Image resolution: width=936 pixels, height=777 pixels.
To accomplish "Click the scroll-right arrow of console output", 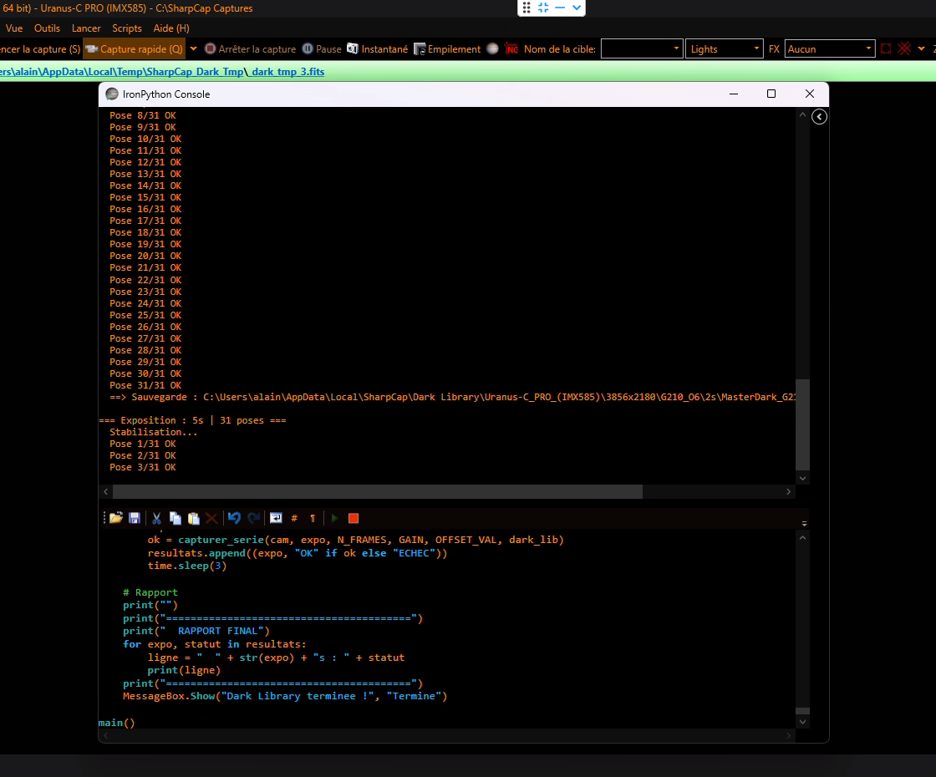I will tap(788, 492).
